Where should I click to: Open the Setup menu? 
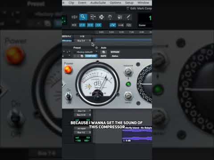[x=129, y=3]
